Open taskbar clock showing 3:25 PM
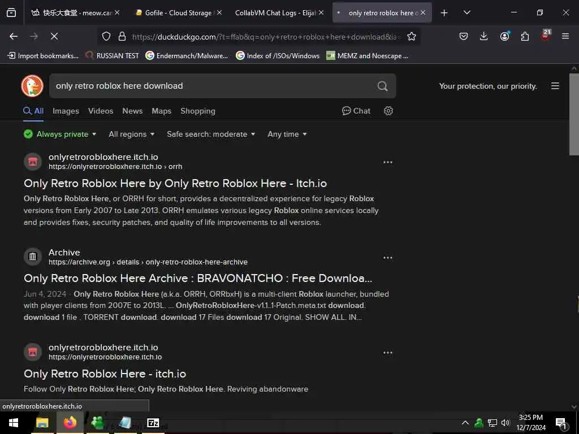The width and height of the screenshot is (579, 434). click(530, 423)
